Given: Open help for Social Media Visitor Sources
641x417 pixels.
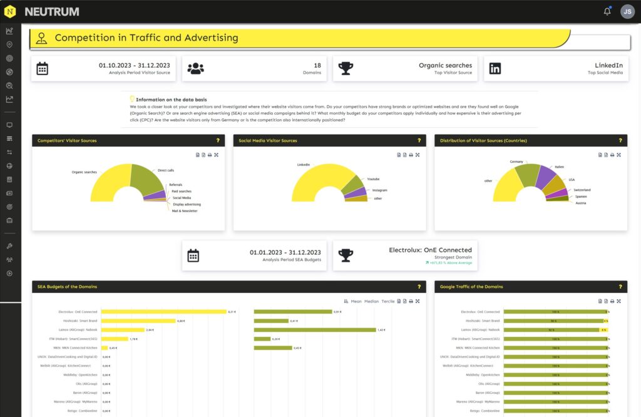Looking at the screenshot, I should pos(419,140).
